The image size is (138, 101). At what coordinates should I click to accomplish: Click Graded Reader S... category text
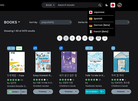17,86
